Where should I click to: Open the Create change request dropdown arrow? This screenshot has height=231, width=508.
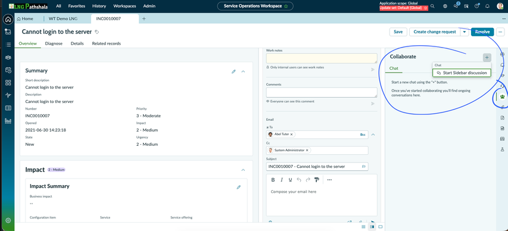tap(465, 32)
